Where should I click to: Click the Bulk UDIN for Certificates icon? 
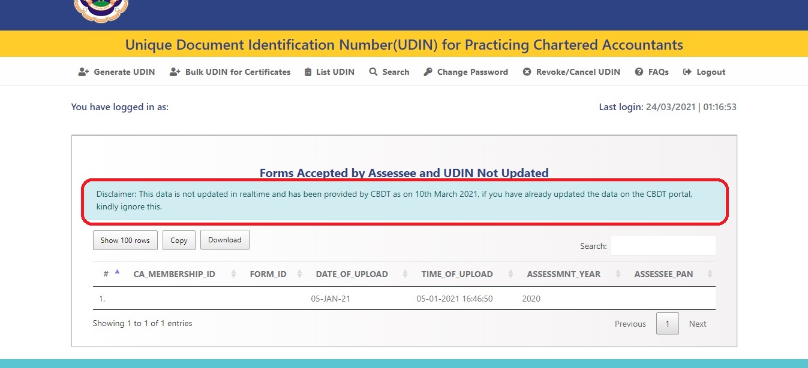tap(175, 72)
